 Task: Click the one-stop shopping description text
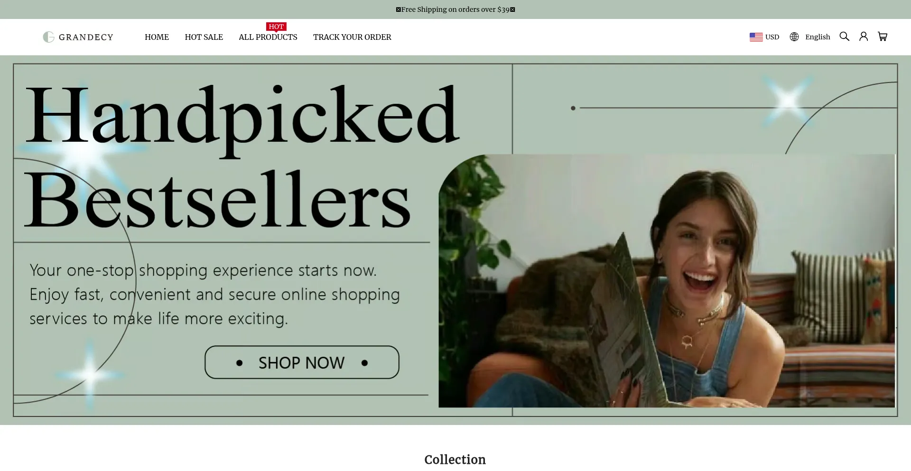click(x=214, y=294)
